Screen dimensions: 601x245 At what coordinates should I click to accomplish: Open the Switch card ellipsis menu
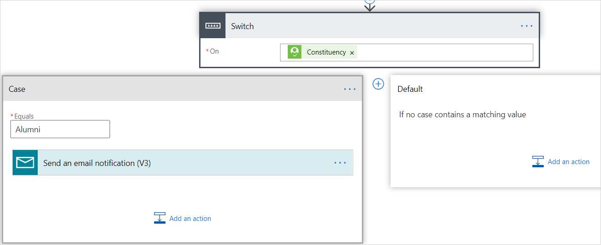click(x=526, y=26)
